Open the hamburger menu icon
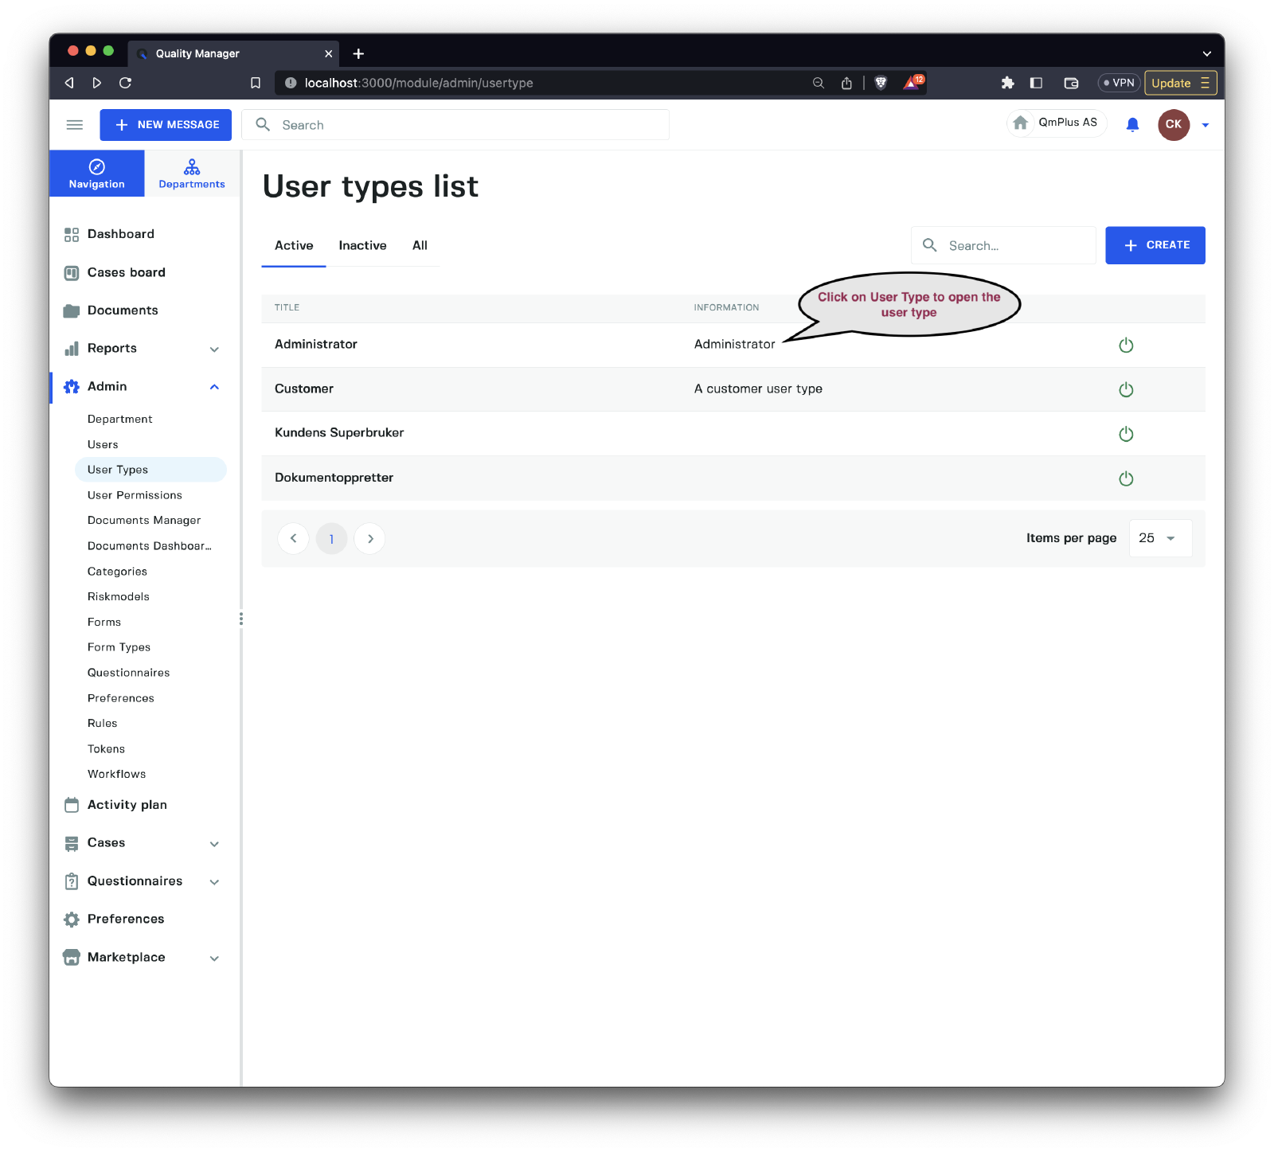The height and width of the screenshot is (1152, 1274). pos(75,125)
